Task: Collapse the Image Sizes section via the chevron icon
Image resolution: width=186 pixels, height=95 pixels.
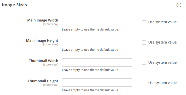Action: click(x=179, y=5)
